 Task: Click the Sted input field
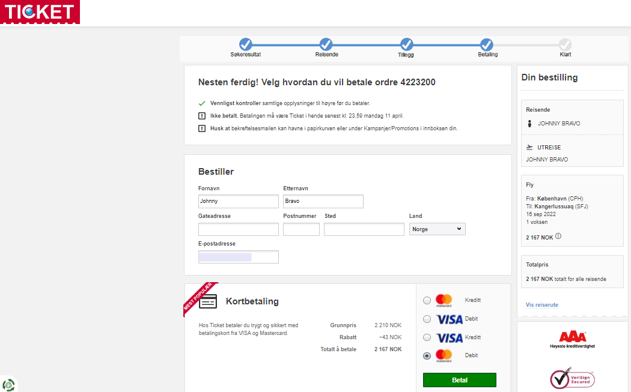[364, 229]
